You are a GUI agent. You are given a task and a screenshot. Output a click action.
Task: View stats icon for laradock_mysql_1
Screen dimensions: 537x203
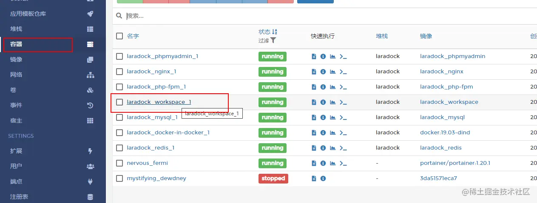tap(333, 117)
